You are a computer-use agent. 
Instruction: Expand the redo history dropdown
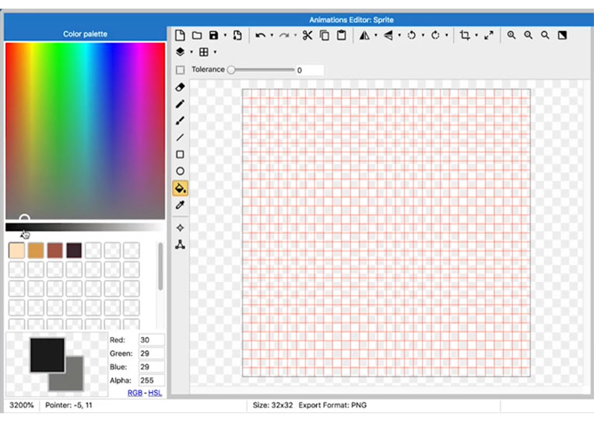(295, 36)
